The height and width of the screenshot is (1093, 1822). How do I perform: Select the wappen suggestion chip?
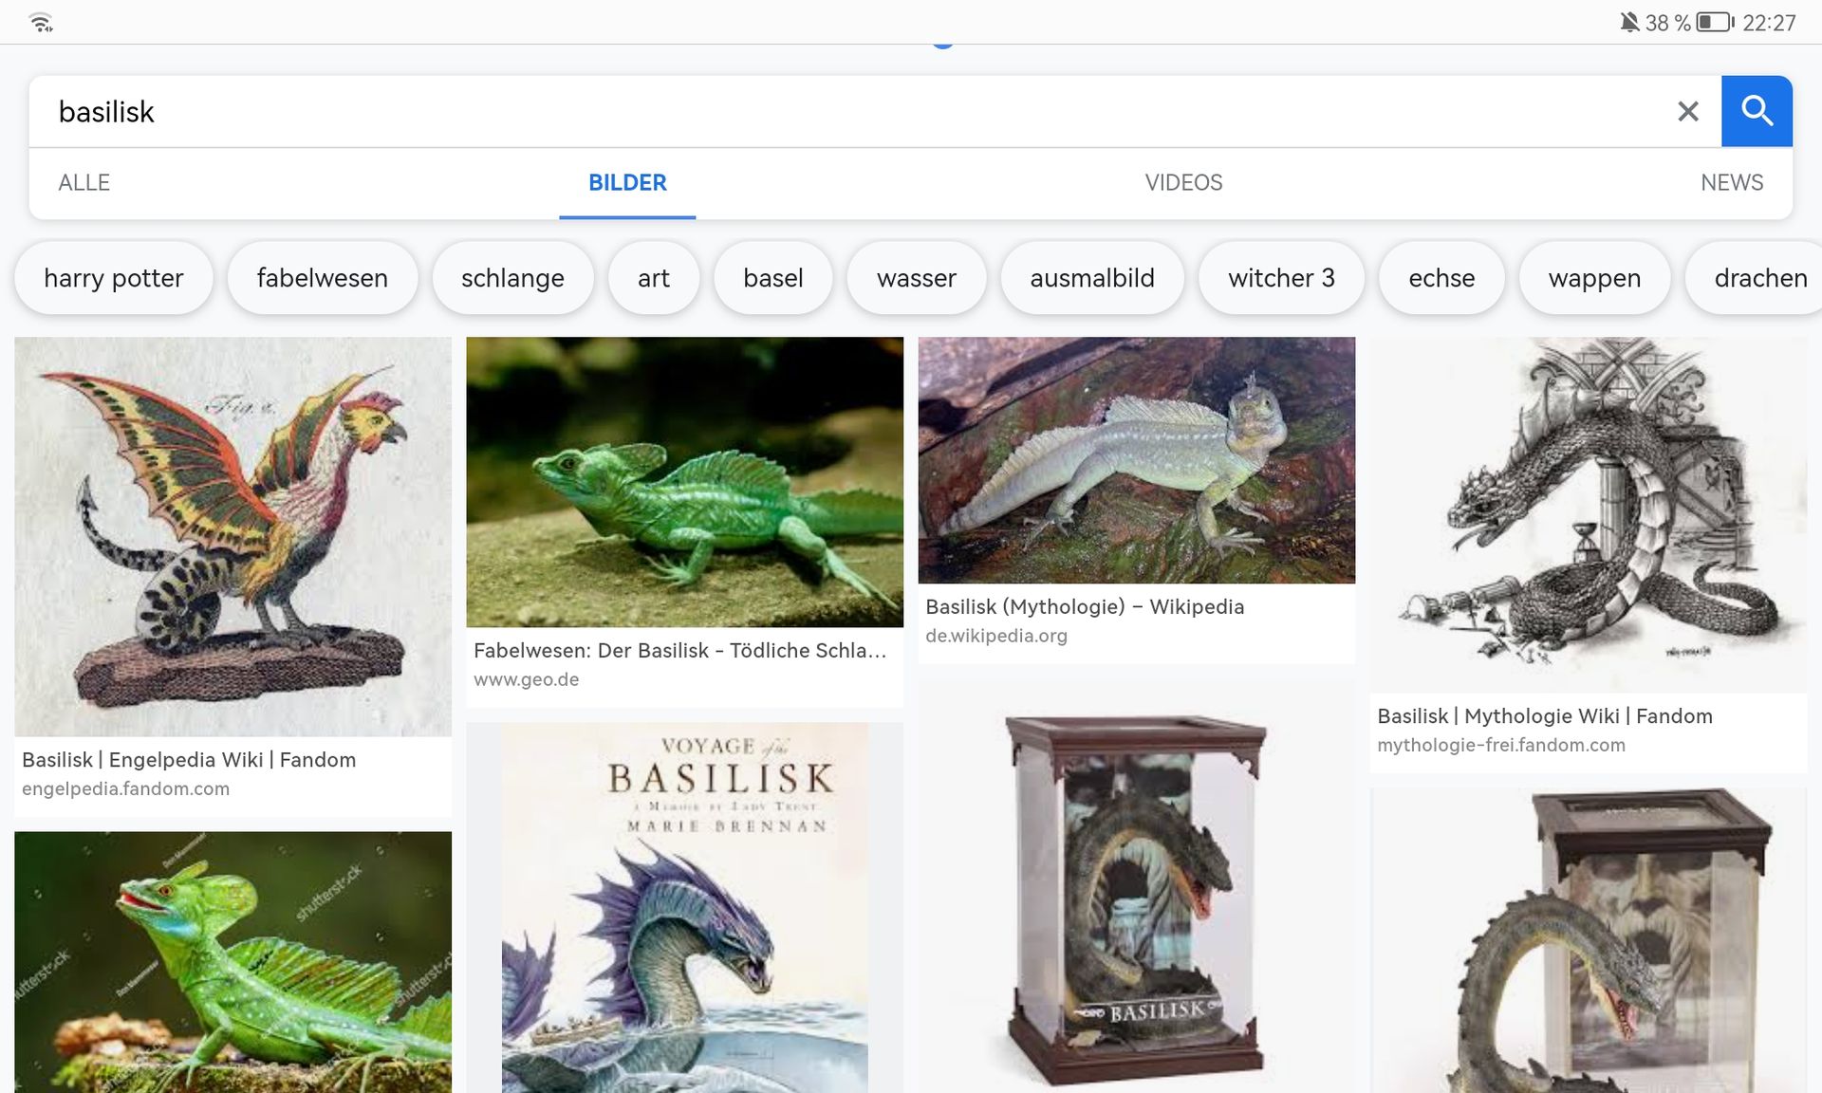(x=1594, y=278)
